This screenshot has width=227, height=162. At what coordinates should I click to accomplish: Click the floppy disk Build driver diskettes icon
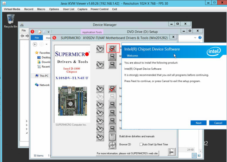point(112,137)
